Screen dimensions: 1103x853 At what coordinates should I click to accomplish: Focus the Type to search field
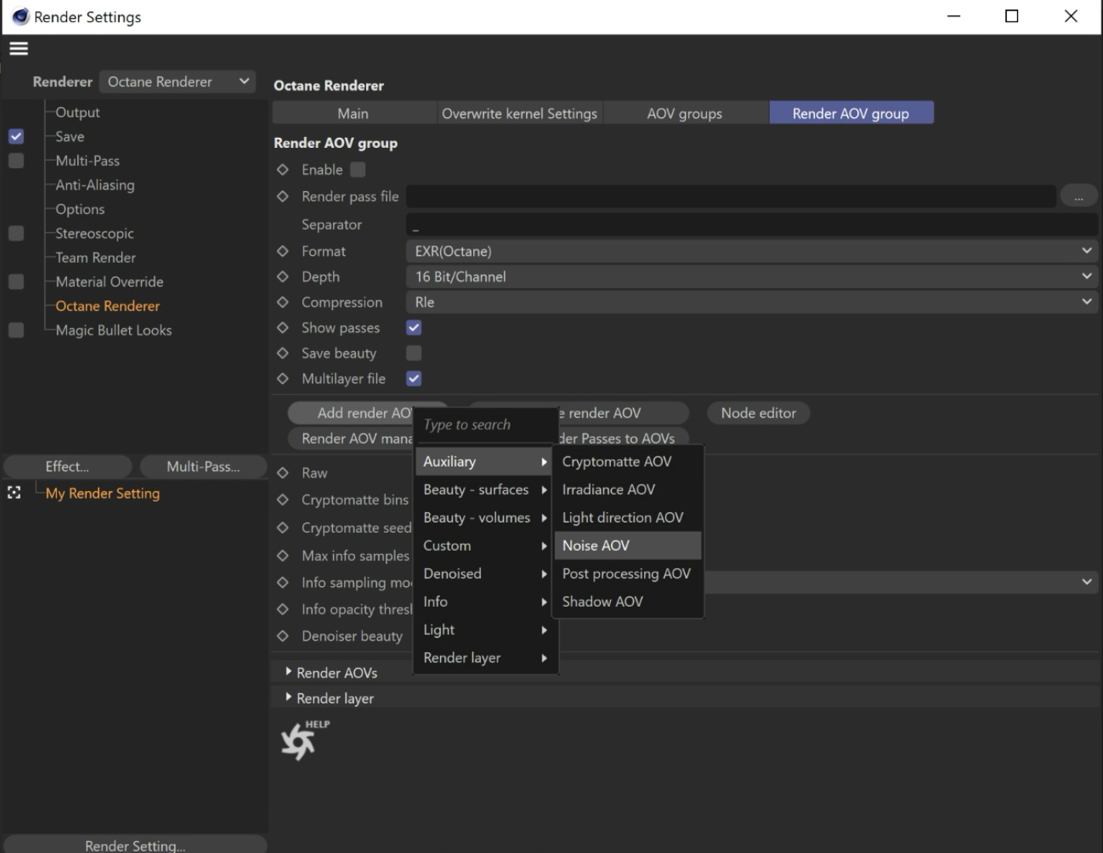click(485, 425)
